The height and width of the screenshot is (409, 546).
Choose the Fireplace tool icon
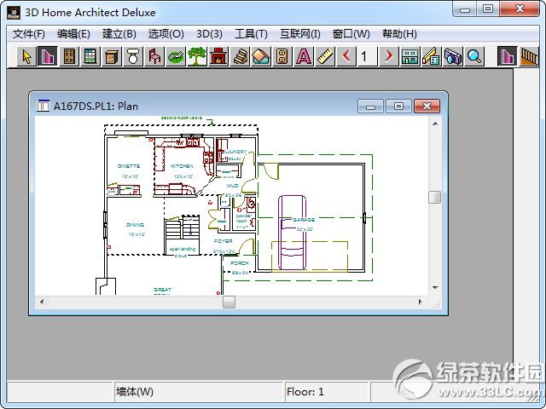[x=218, y=56]
